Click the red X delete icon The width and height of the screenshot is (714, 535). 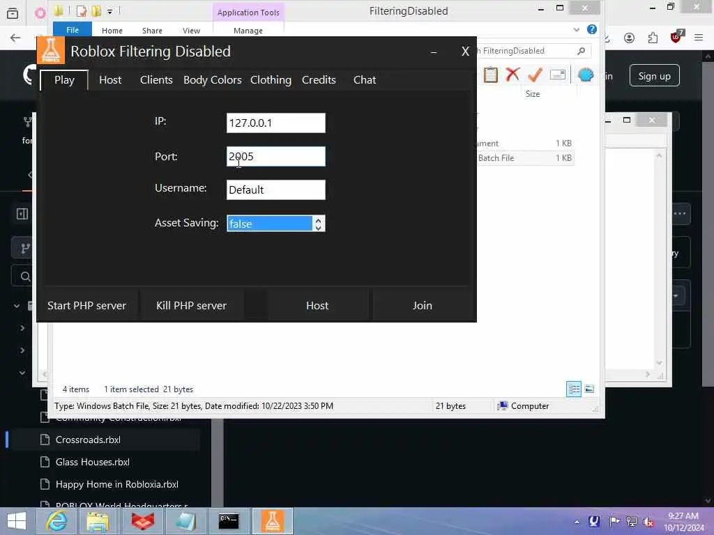coord(512,74)
